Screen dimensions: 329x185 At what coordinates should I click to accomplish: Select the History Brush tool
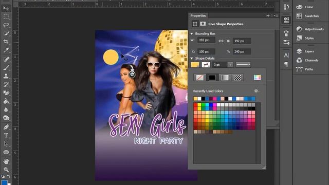[6, 84]
